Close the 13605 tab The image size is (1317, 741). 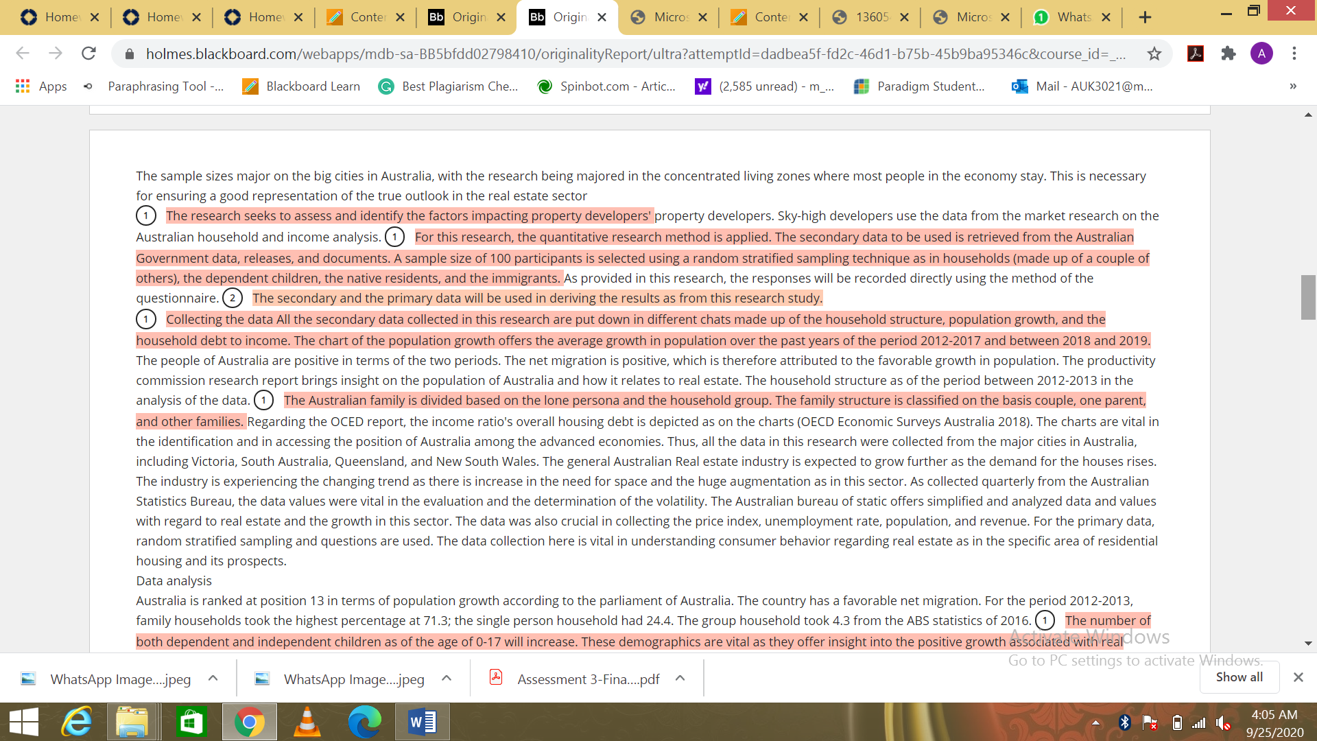(x=904, y=17)
